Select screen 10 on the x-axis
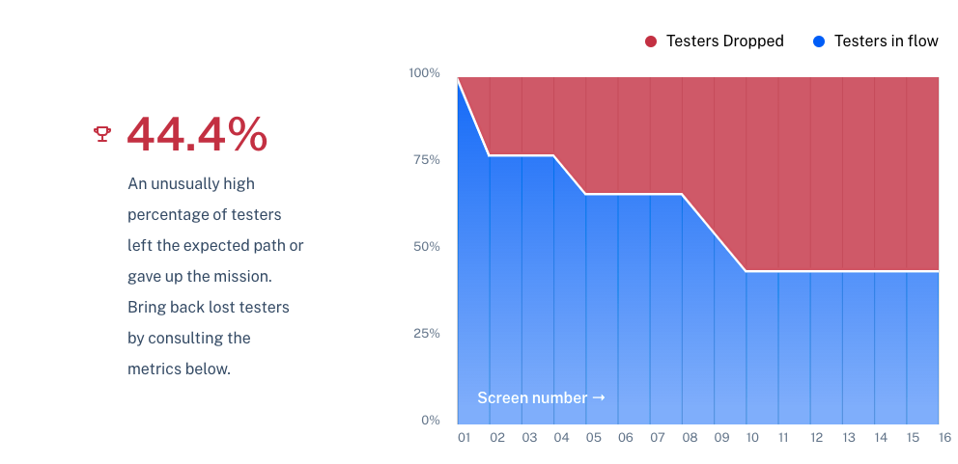 [x=752, y=438]
